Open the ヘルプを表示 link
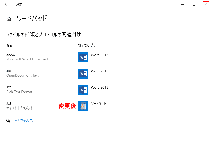 point(24,121)
